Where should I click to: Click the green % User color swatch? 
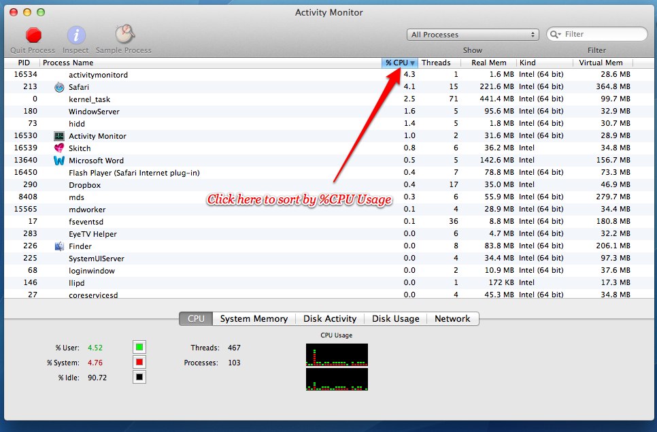(139, 347)
